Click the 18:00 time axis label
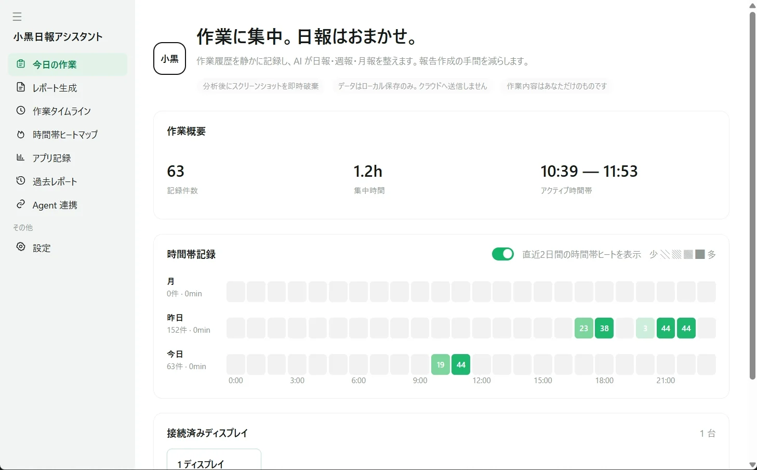The width and height of the screenshot is (757, 470). [x=604, y=381]
